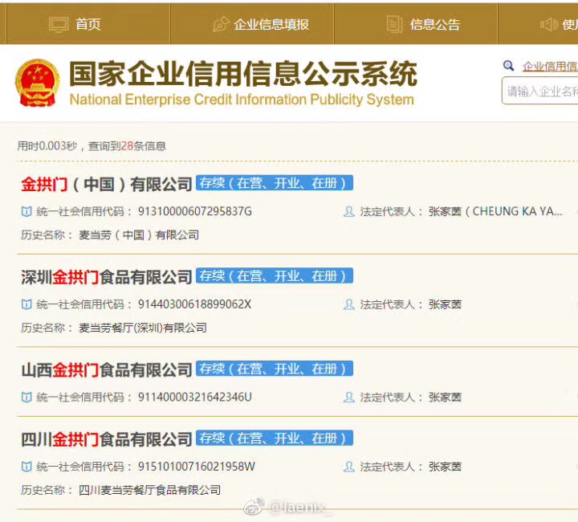This screenshot has height=522, width=578.
Task: Click the 查询到28条信息 result count text
Action: (x=127, y=146)
